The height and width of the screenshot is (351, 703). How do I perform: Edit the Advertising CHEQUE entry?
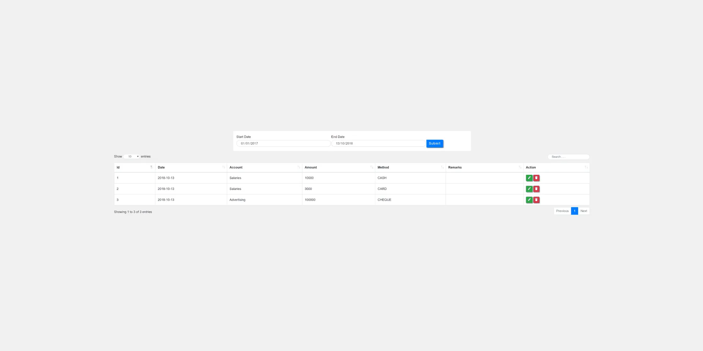point(529,200)
